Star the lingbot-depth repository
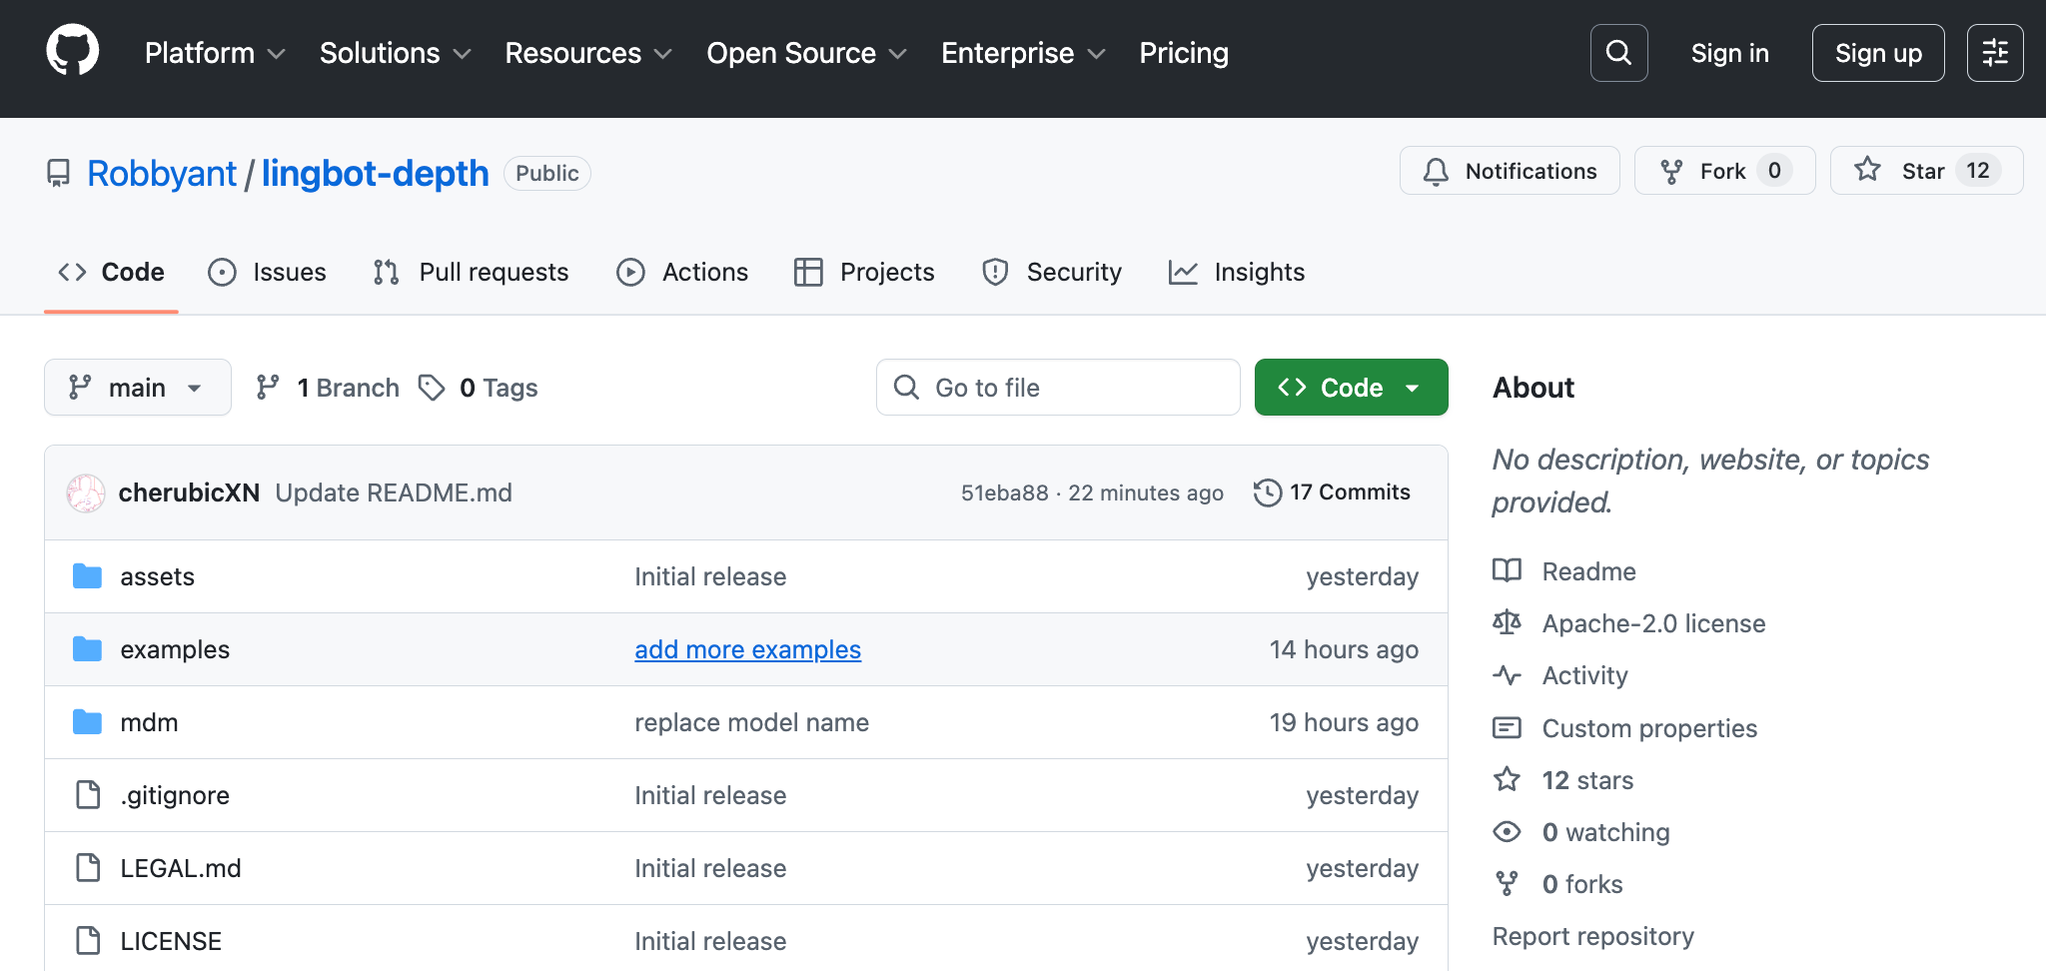Image resolution: width=2046 pixels, height=971 pixels. pos(1924,171)
